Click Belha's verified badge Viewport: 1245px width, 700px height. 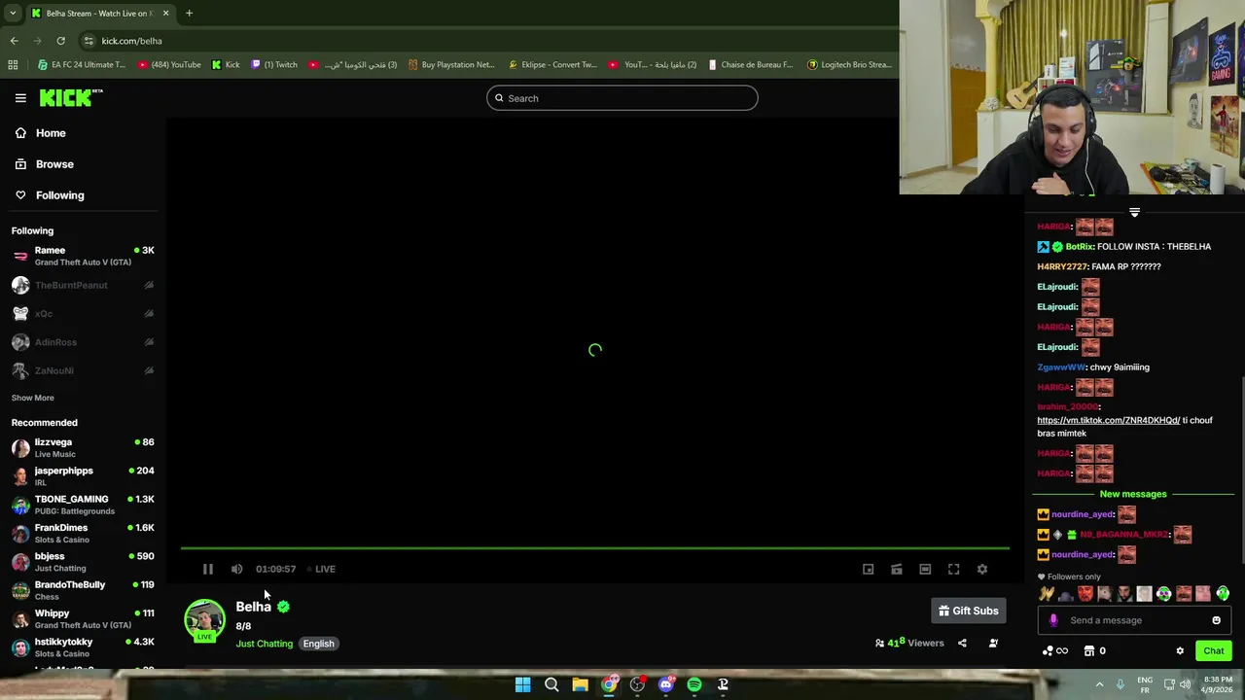tap(283, 607)
